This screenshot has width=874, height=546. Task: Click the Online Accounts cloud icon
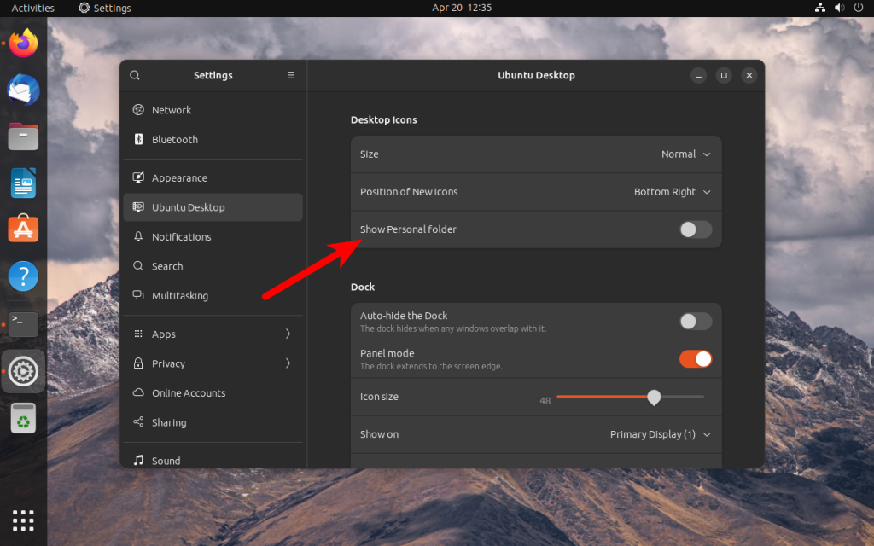coord(138,392)
